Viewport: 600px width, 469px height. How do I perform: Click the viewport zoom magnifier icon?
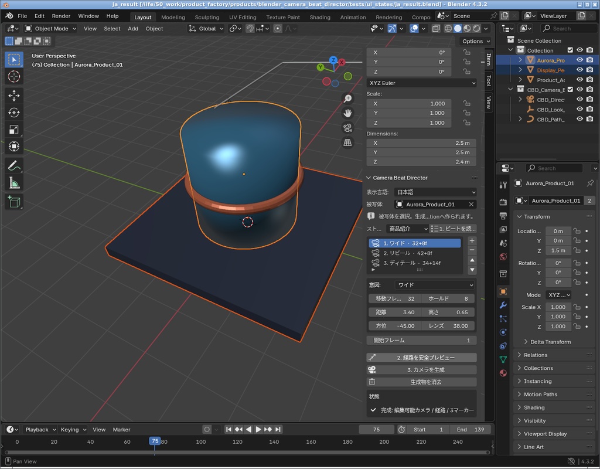[347, 98]
